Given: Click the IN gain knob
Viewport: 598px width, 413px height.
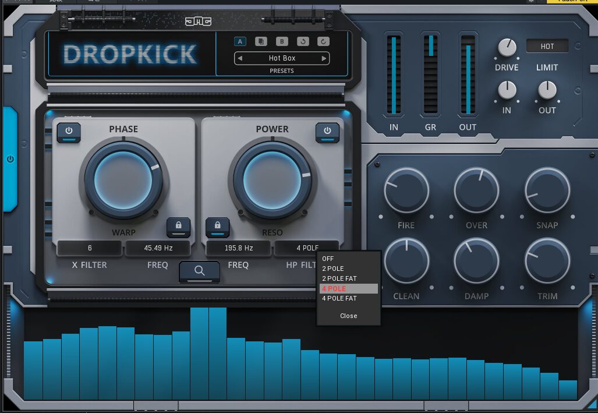Looking at the screenshot, I should [x=507, y=90].
